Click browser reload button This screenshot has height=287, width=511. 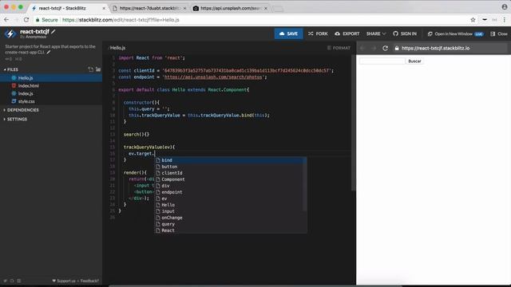click(x=26, y=20)
